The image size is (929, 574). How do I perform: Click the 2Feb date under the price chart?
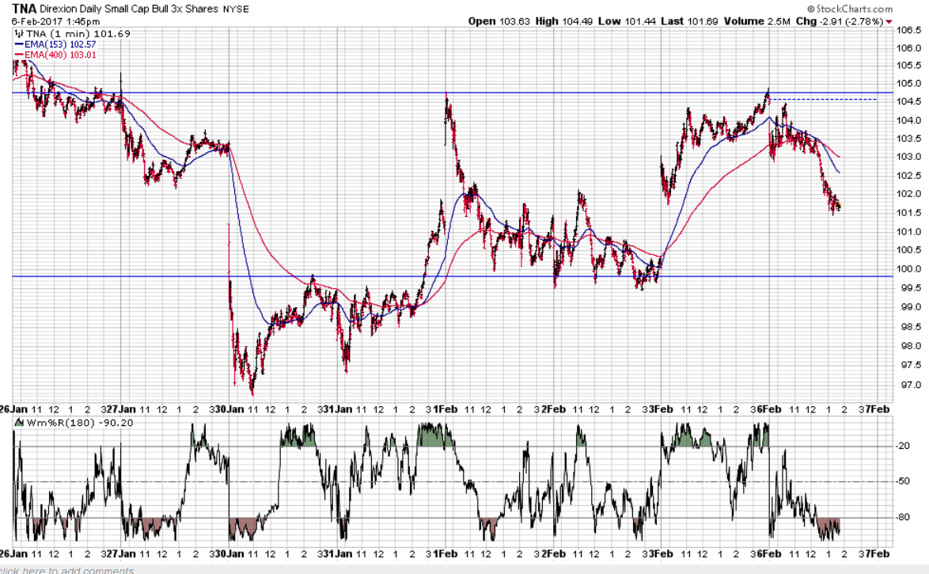pos(553,409)
